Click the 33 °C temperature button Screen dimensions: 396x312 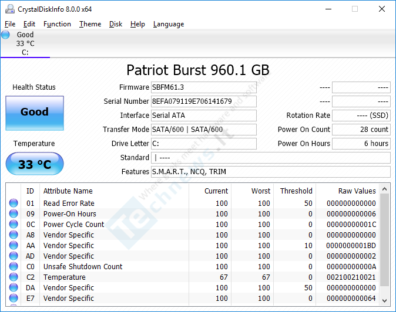(34, 164)
